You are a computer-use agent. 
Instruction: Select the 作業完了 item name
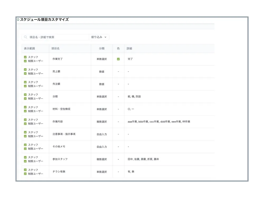[x=58, y=59]
